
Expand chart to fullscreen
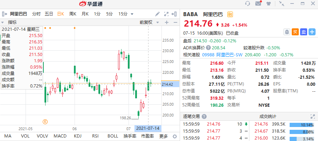point(166,14)
